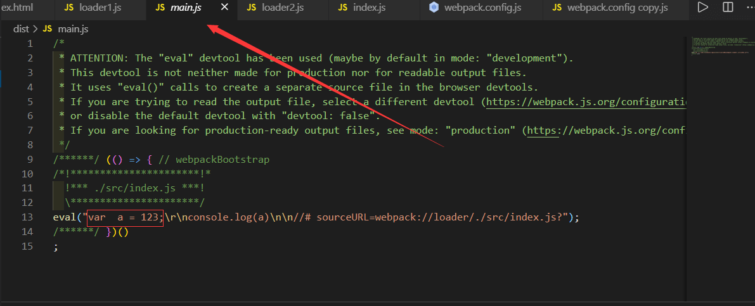Select the partially visible ex.html tab
Image resolution: width=755 pixels, height=306 pixels.
point(16,7)
